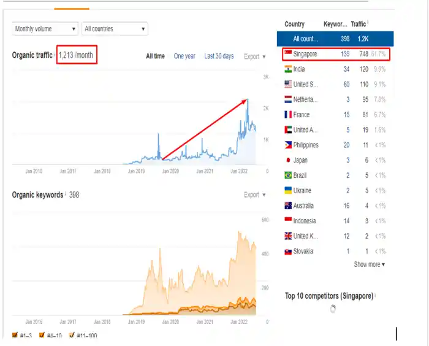Screen dimensions: 429x346
Task: Click the Japan flag icon
Action: pos(288,160)
